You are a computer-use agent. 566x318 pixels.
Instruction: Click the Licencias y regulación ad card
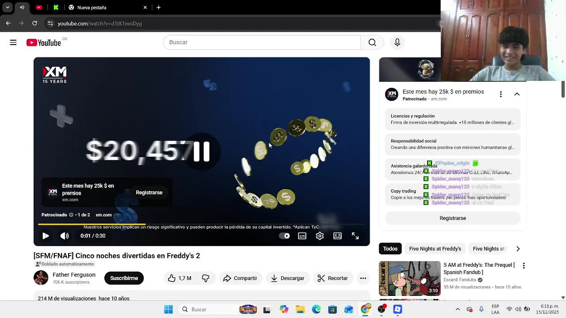click(453, 119)
